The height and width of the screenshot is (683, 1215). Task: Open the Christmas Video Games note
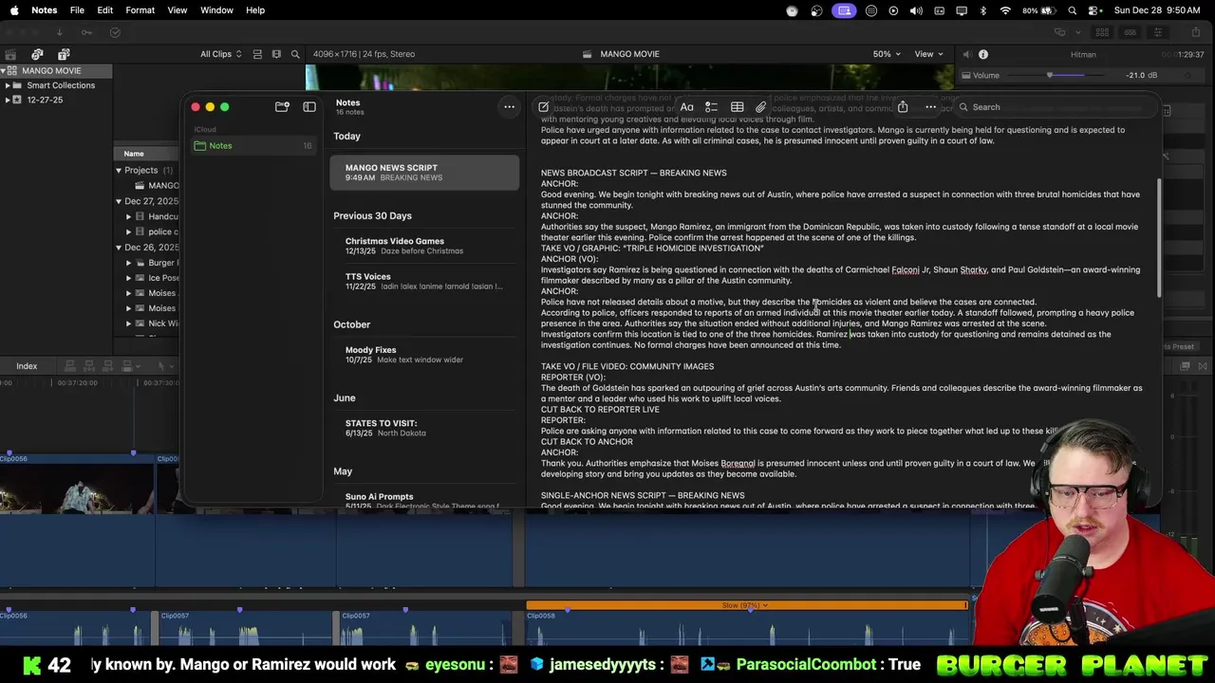(424, 246)
